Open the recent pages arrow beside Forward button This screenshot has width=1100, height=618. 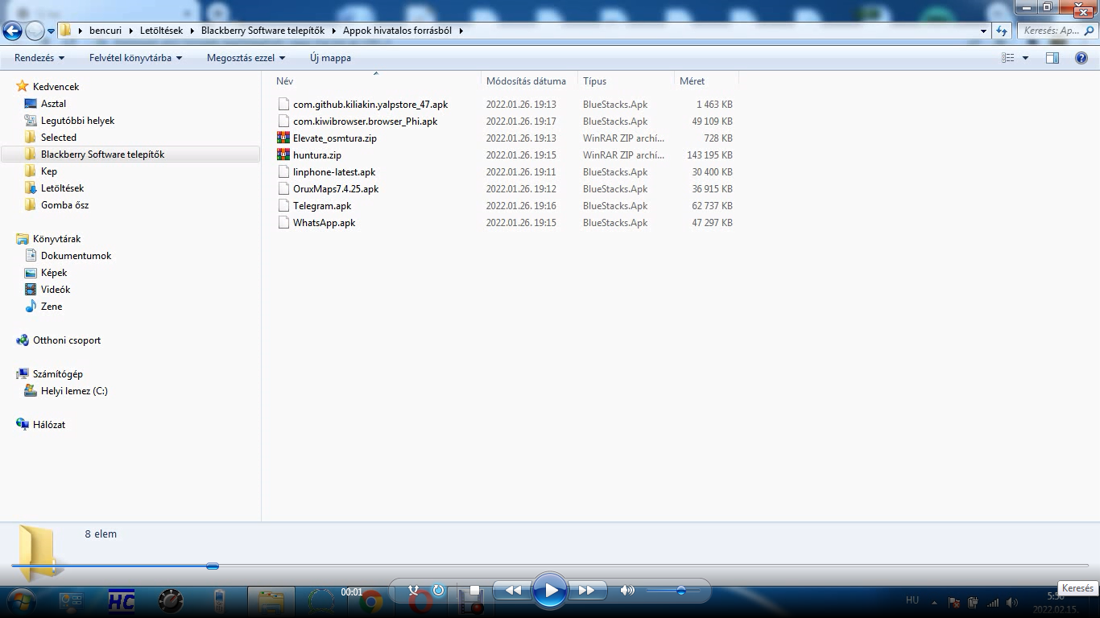pos(52,31)
